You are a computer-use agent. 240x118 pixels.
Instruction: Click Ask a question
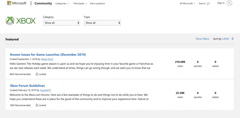click(x=97, y=4)
